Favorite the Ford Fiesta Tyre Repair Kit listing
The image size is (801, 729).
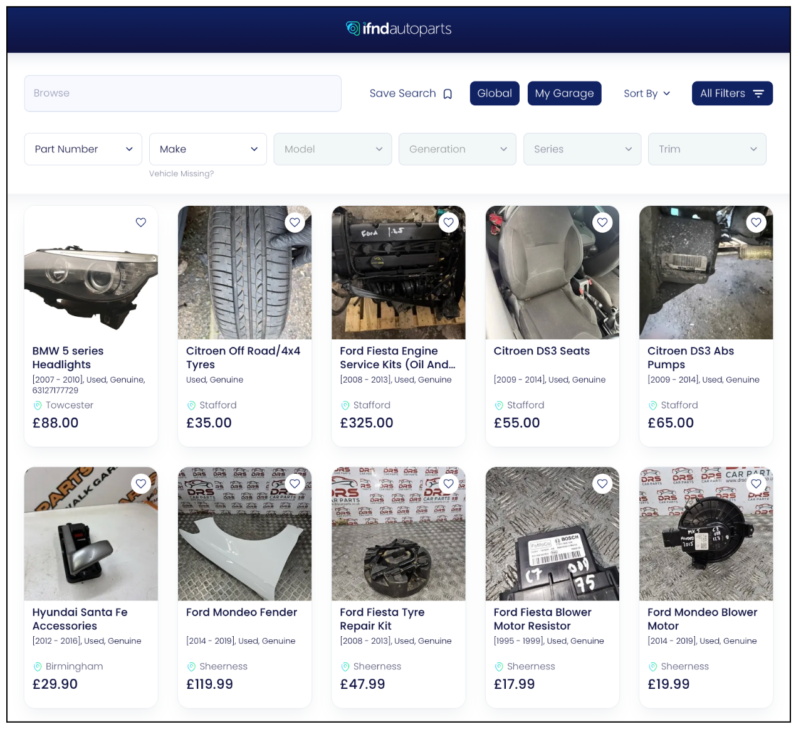(x=448, y=484)
